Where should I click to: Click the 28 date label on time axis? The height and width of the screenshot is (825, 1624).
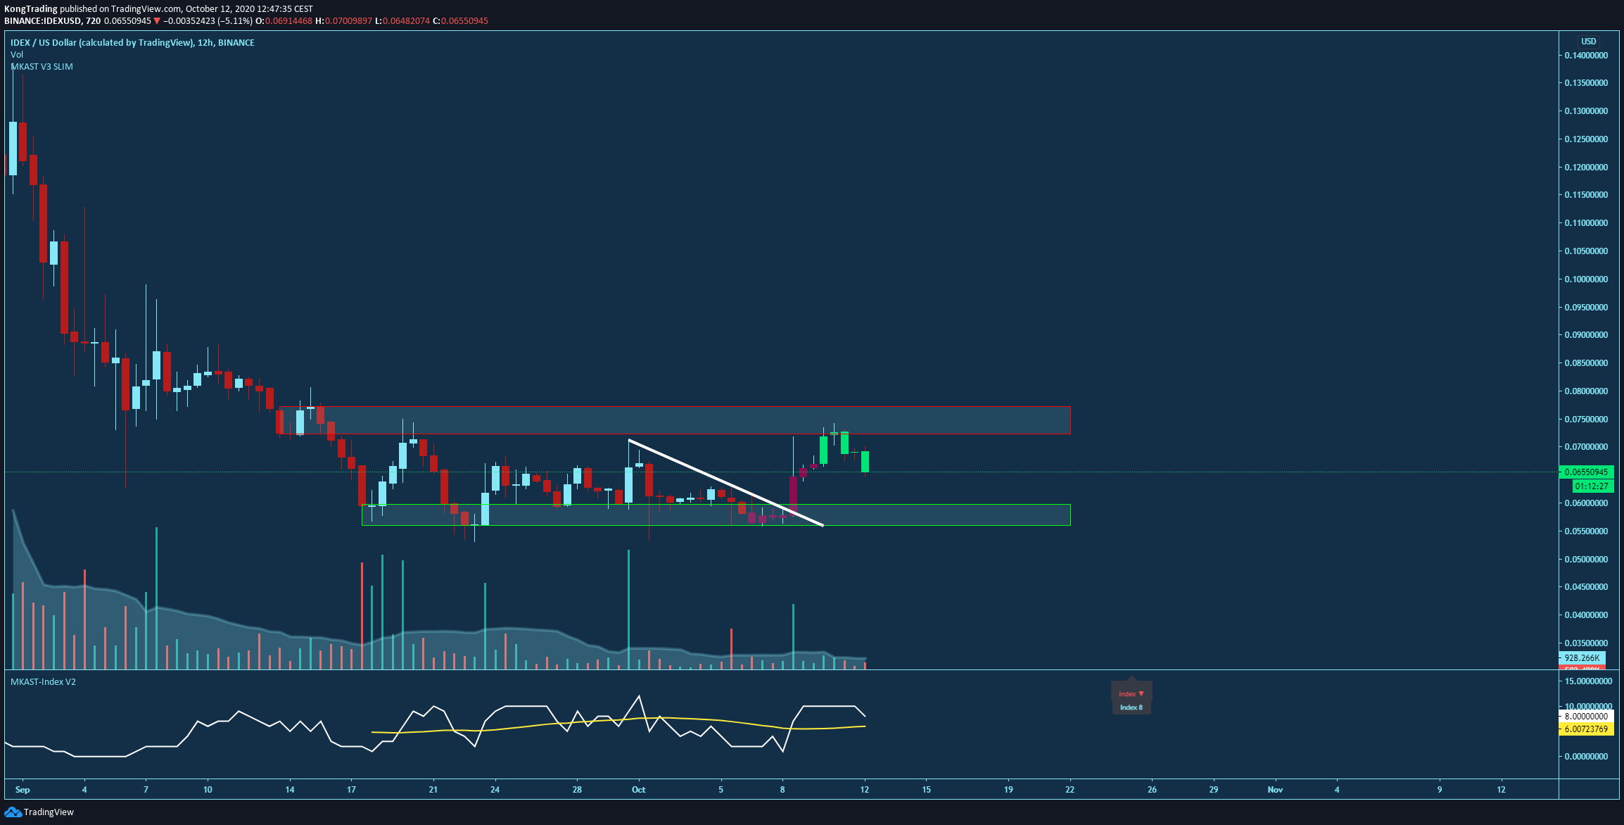pyautogui.click(x=577, y=790)
